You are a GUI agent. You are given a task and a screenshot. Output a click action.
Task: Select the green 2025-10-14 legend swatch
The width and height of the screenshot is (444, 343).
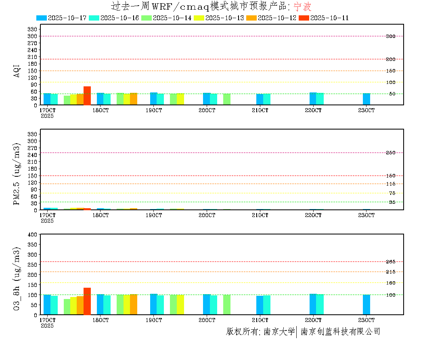pyautogui.click(x=147, y=18)
